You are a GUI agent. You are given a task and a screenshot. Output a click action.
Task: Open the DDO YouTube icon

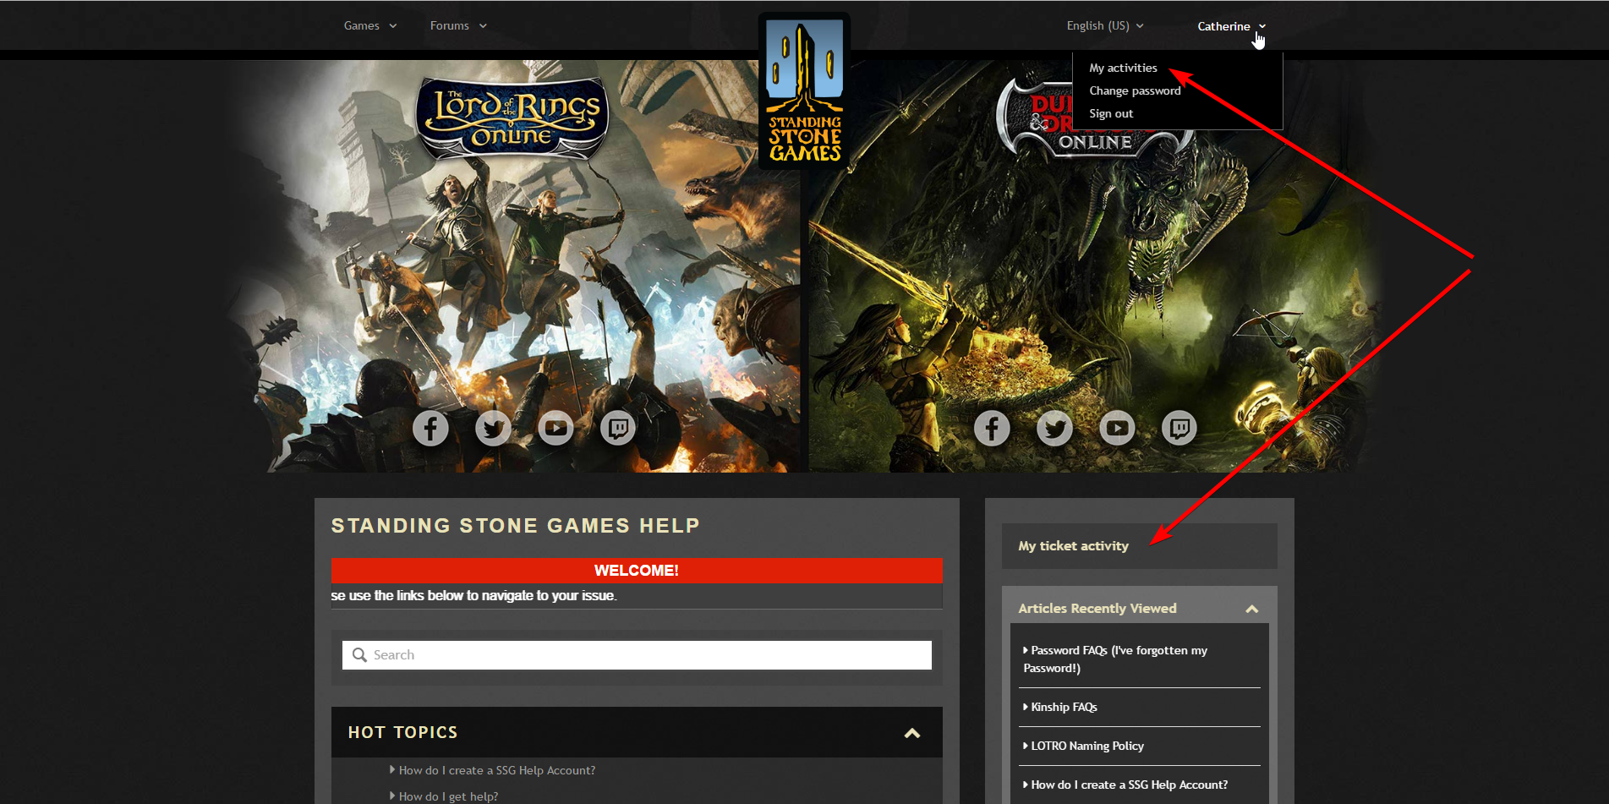[x=1117, y=429]
